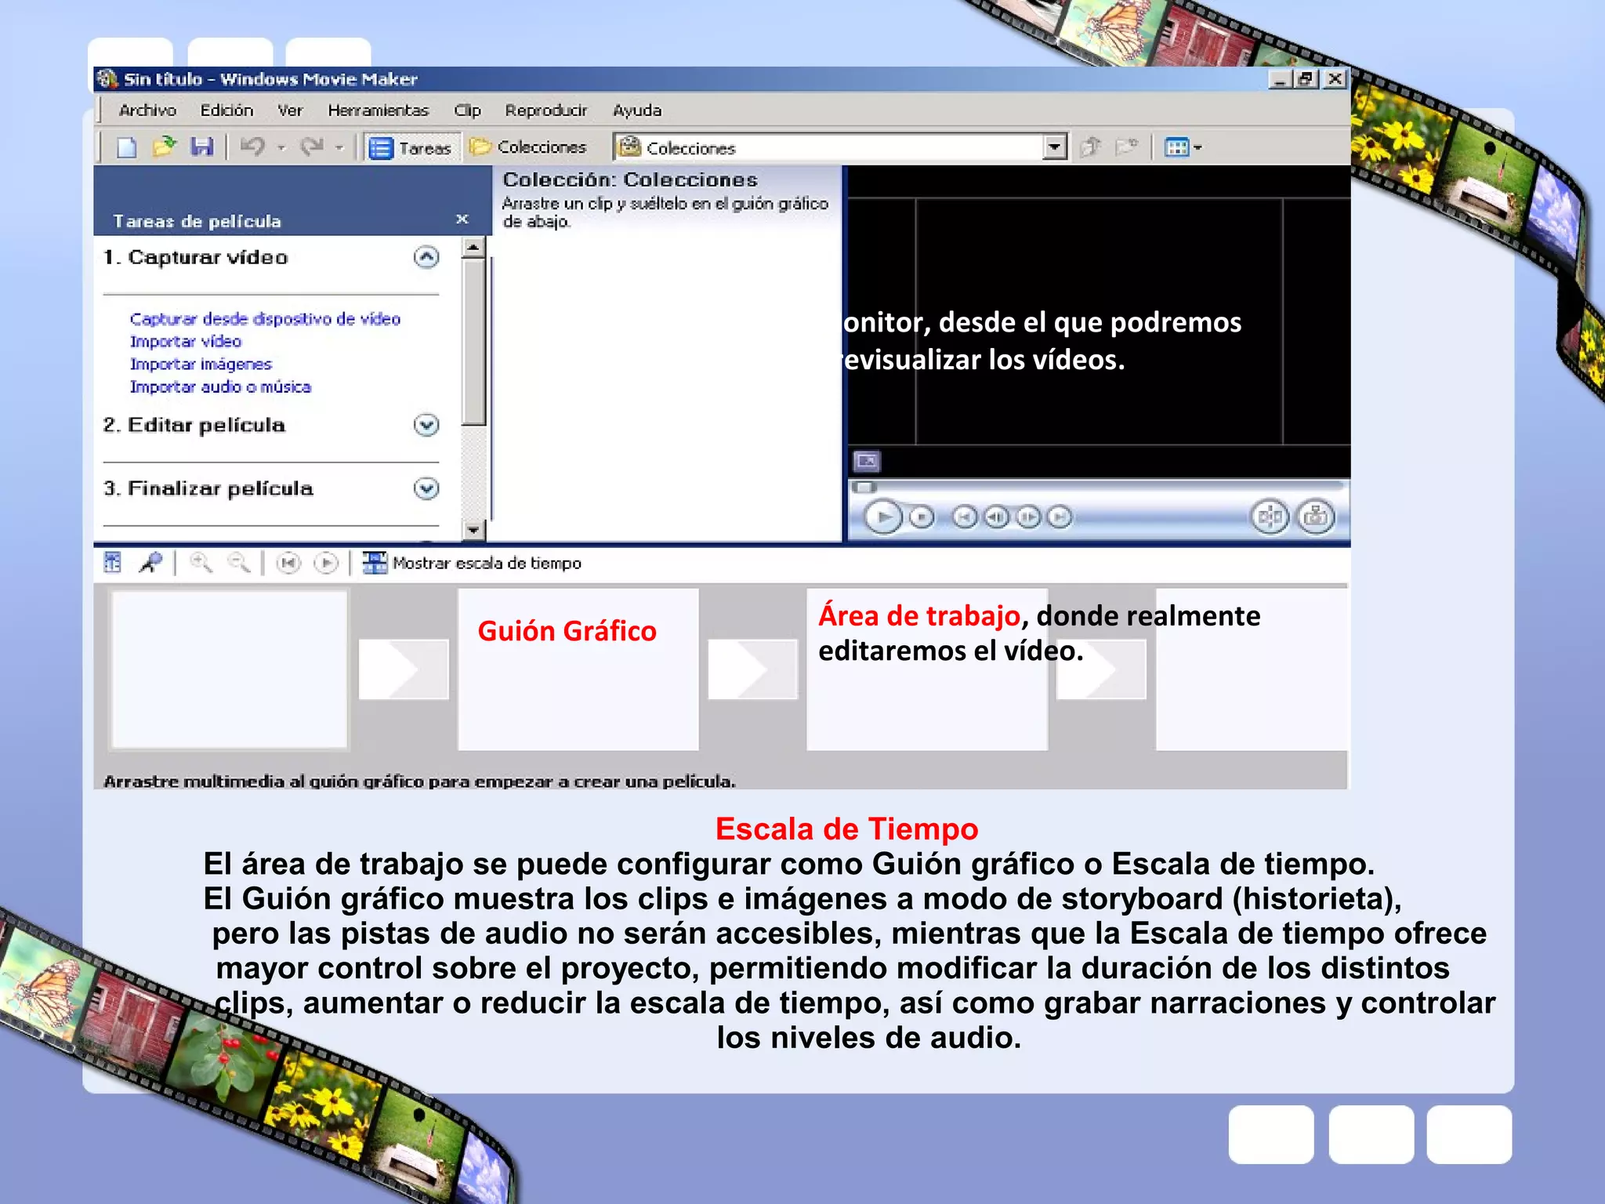Viewport: 1605px width, 1204px height.
Task: Click the Back rewind monitor button
Action: coord(965,517)
